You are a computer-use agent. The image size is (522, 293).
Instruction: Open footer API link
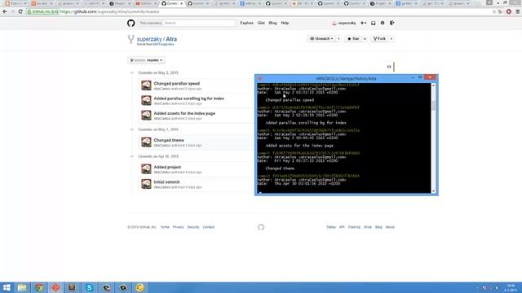tap(342, 227)
